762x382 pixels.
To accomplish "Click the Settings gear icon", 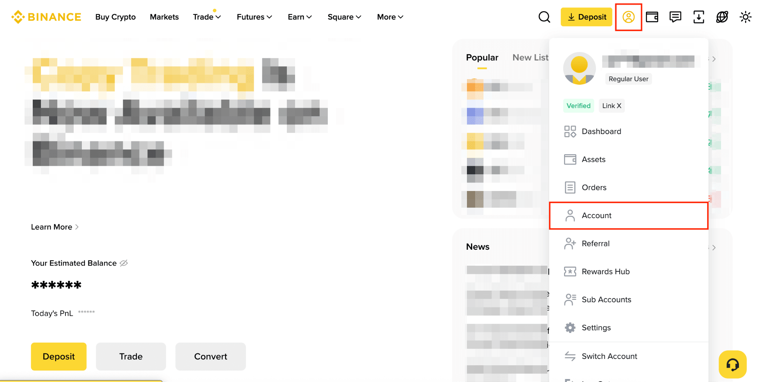I will point(570,328).
